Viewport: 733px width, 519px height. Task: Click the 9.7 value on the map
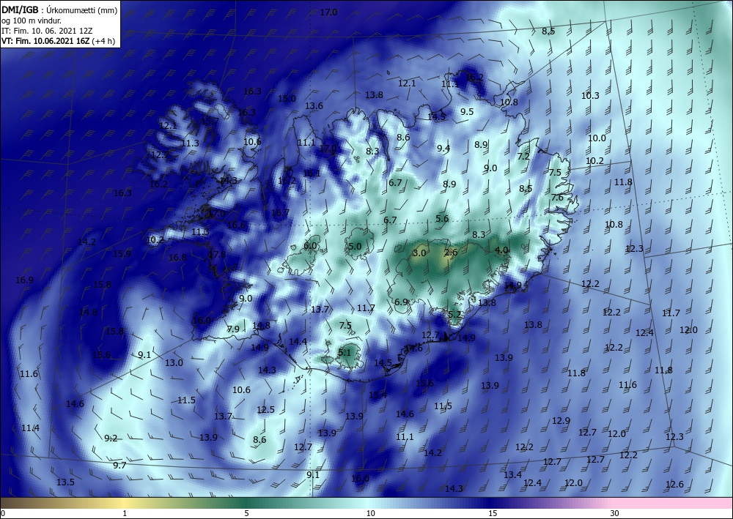(119, 466)
